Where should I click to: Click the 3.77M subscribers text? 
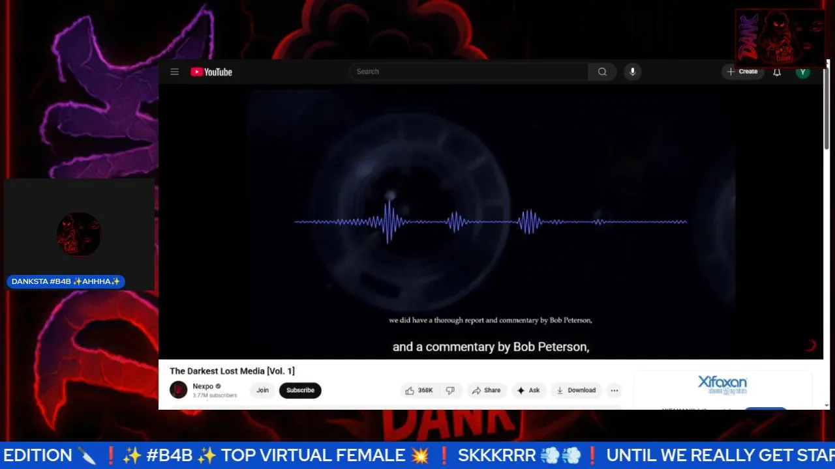click(215, 395)
